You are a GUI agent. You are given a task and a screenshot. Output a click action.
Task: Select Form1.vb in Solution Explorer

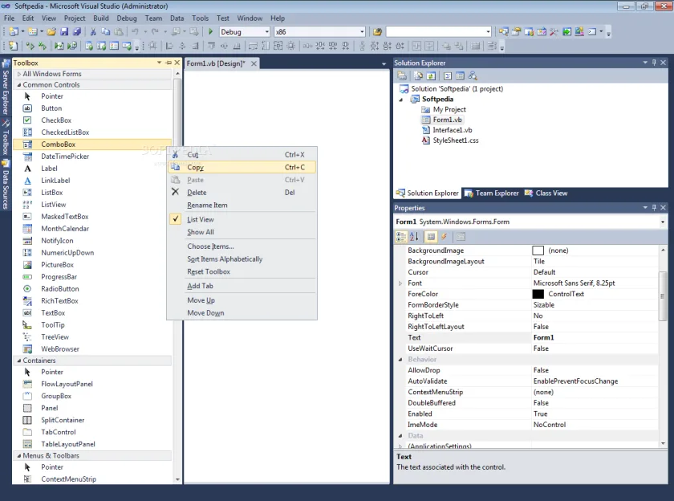[x=447, y=120]
